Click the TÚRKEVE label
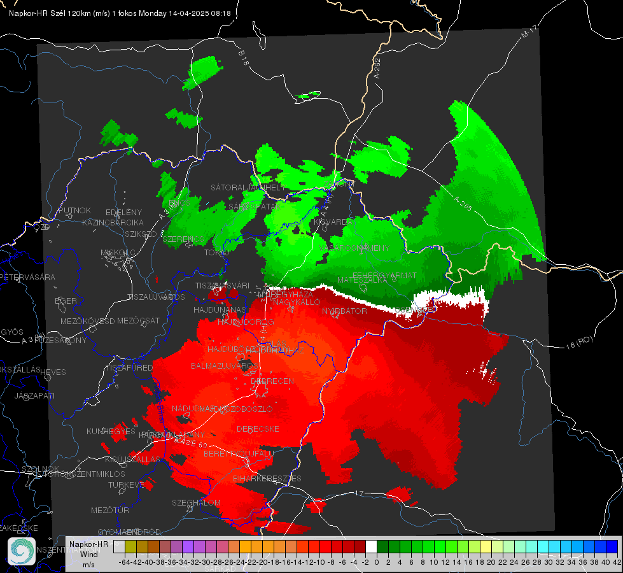Viewport: 623px width, 573px height. 126,485
